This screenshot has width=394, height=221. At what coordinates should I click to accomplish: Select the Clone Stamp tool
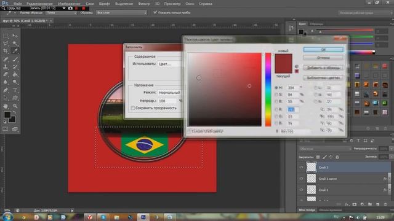tap(6, 67)
